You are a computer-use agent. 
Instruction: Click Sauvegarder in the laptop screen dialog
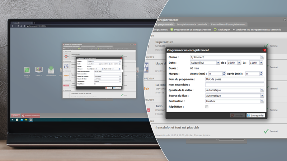(x=117, y=88)
